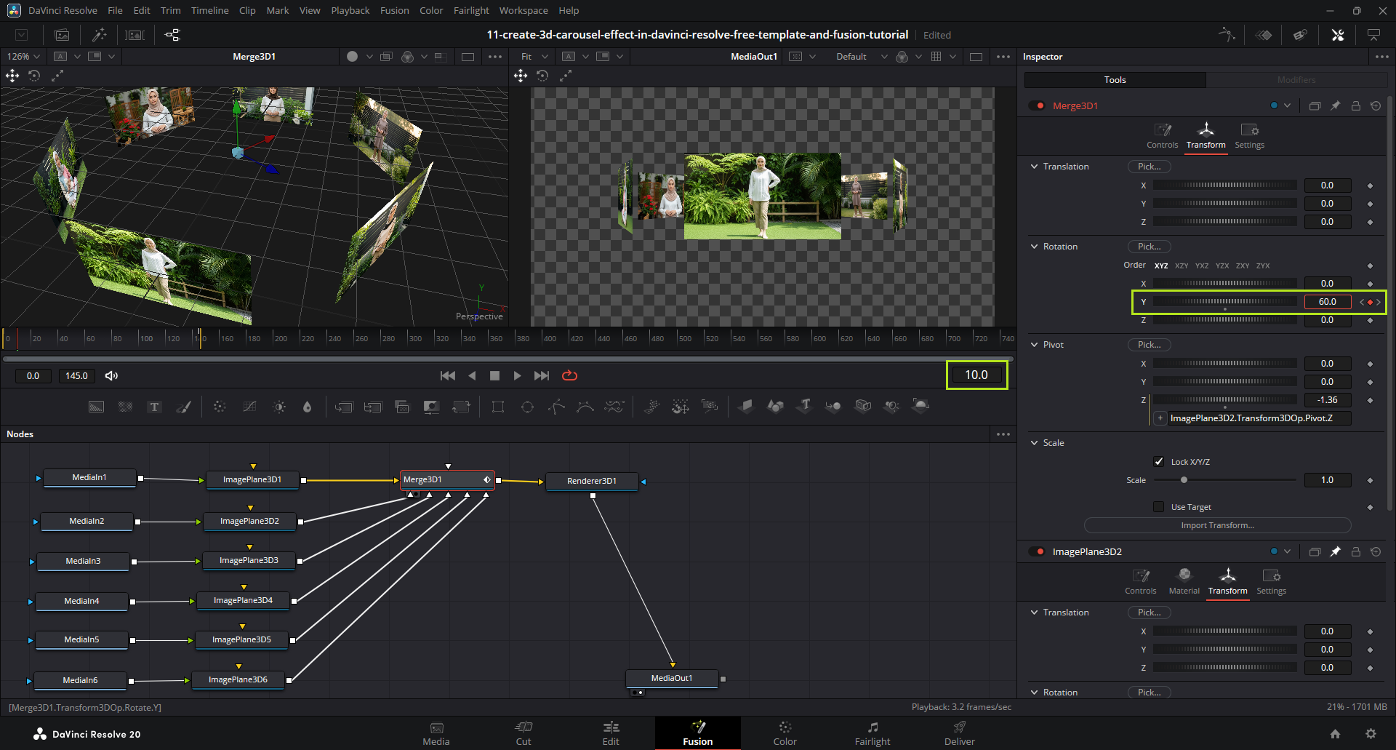Viewport: 1396px width, 750px height.
Task: Pin the Merge3D1 inspector panel
Action: point(1335,106)
